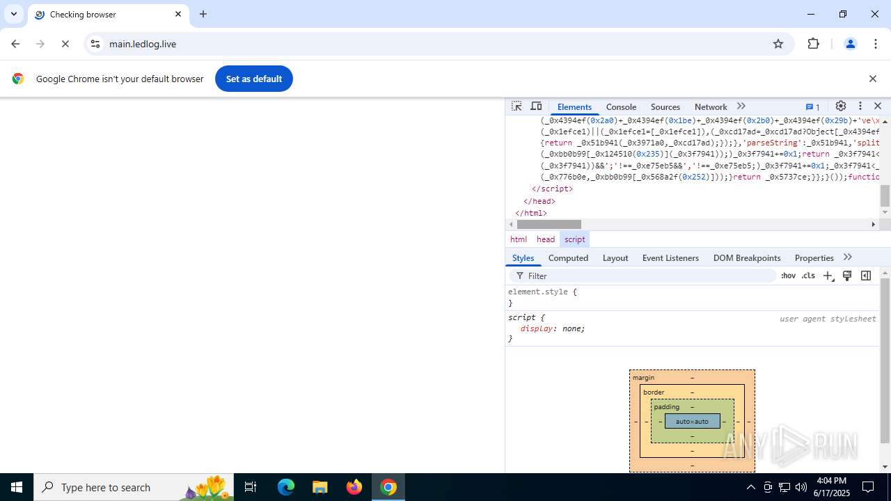Select the closing </html> node
Image resolution: width=891 pixels, height=501 pixels.
[x=531, y=213]
